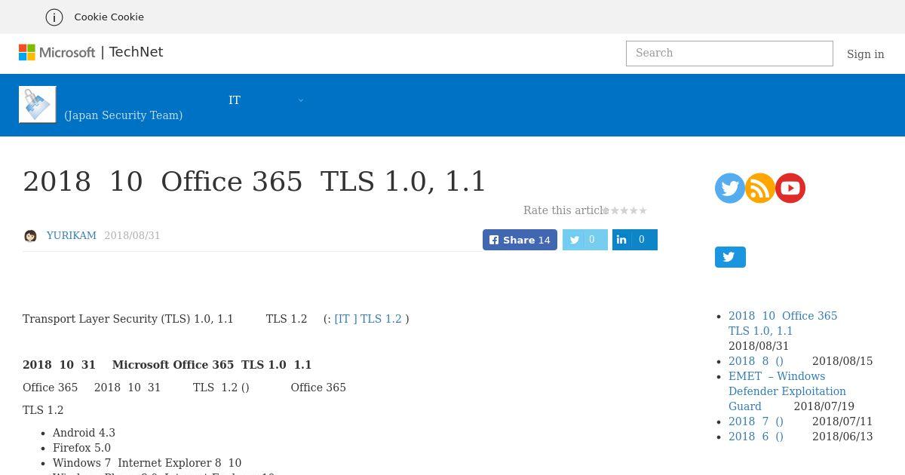
Task: Click the Windows 7 Internet Explorer list item
Action: coord(147,463)
